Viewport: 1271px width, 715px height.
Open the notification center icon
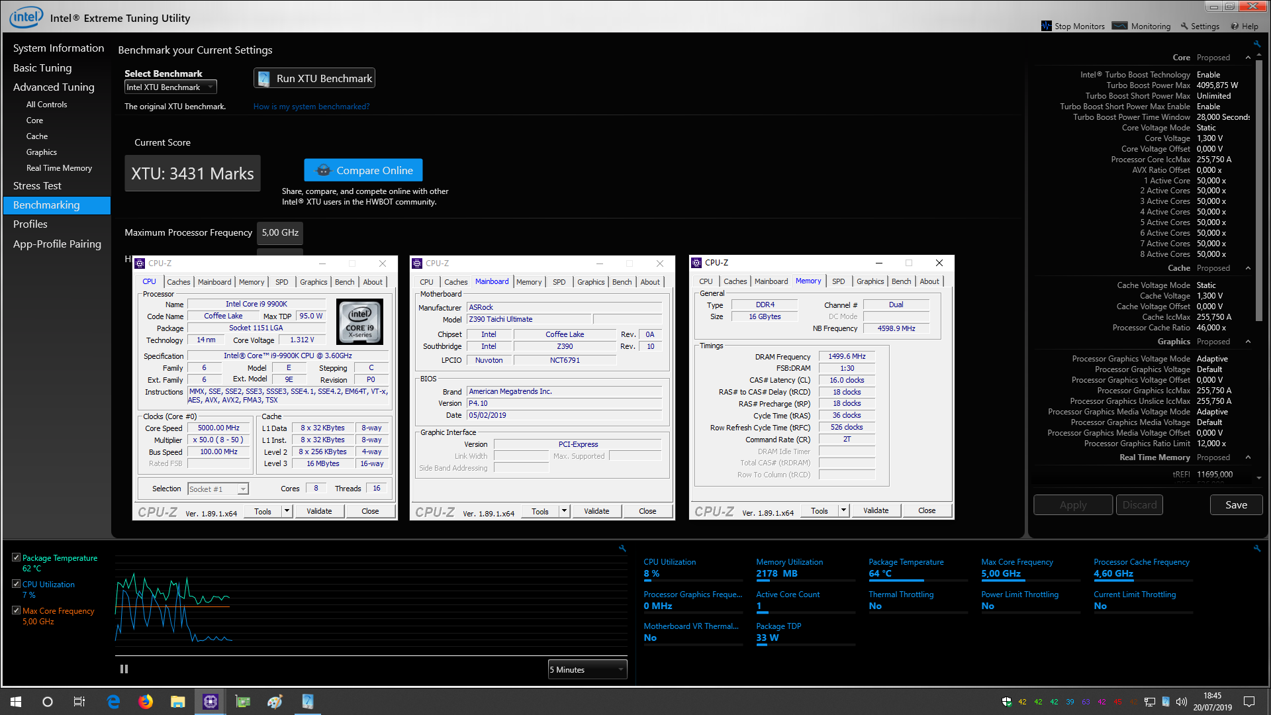click(1249, 702)
